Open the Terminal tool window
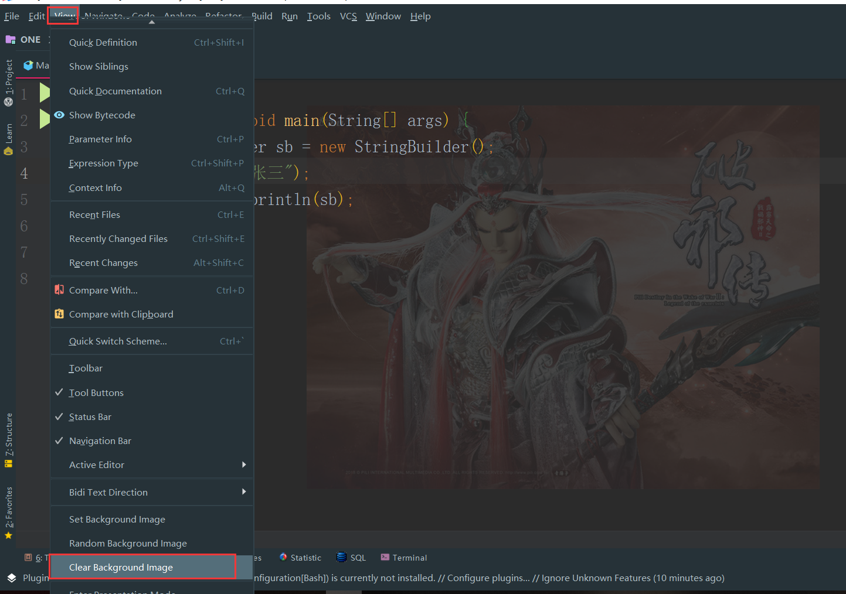The image size is (846, 594). (403, 557)
